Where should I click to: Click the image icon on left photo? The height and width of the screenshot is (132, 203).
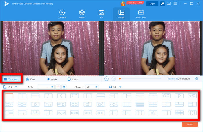(51, 23)
